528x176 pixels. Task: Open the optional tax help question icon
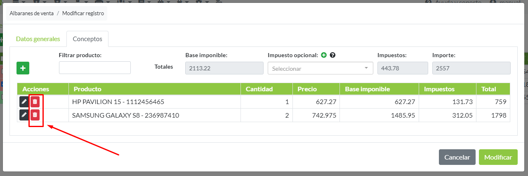coord(332,55)
